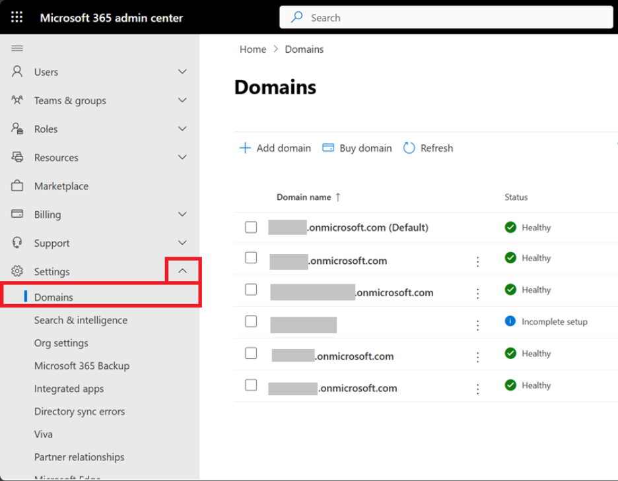Expand the Resources section chevron
Viewport: 618px width, 481px height.
point(182,157)
